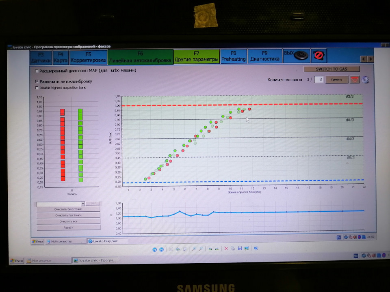The image size is (390, 292).
Task: Go to F8 Preheating tab
Action: click(233, 56)
